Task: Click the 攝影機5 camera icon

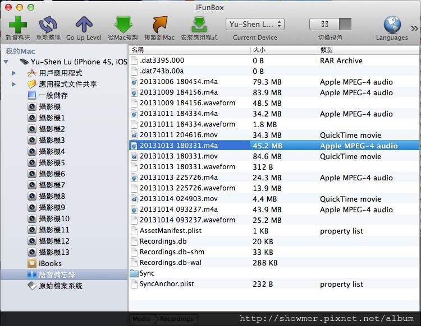Action: coord(32,162)
